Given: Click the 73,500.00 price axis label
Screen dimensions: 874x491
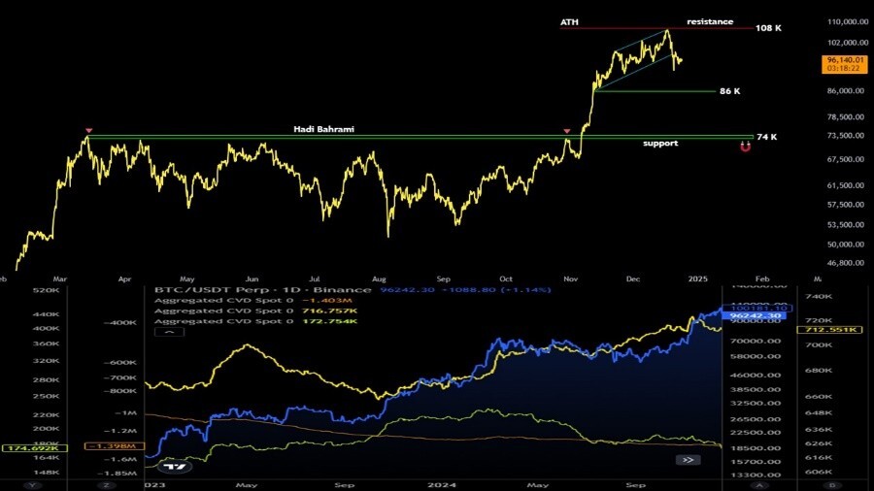Looking at the screenshot, I should tap(848, 135).
